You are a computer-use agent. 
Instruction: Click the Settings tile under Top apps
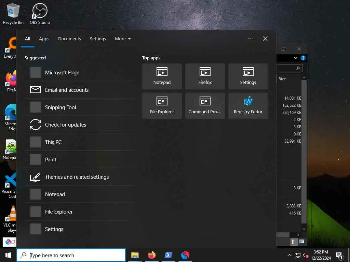[248, 76]
